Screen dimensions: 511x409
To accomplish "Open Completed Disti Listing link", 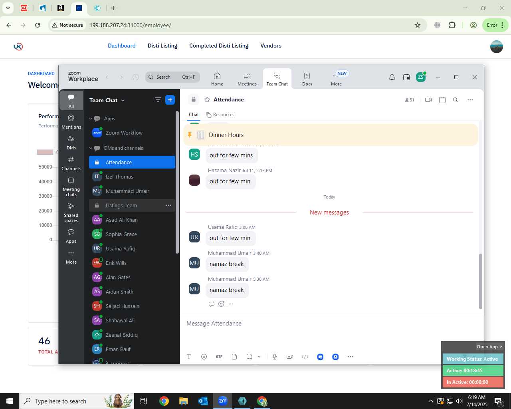I will [219, 46].
